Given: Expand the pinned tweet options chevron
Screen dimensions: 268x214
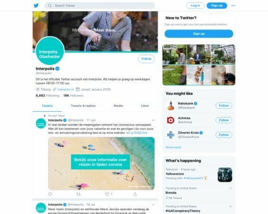Looking at the screenshot, I should [x=153, y=120].
